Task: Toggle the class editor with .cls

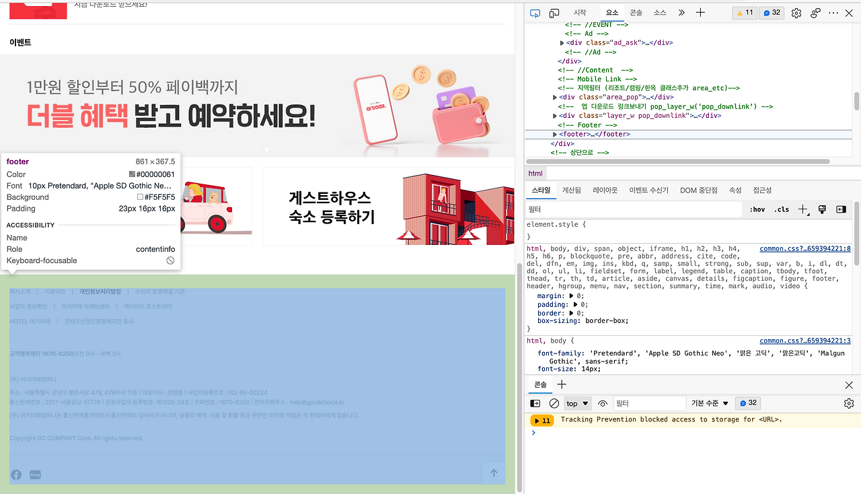Action: tap(781, 209)
